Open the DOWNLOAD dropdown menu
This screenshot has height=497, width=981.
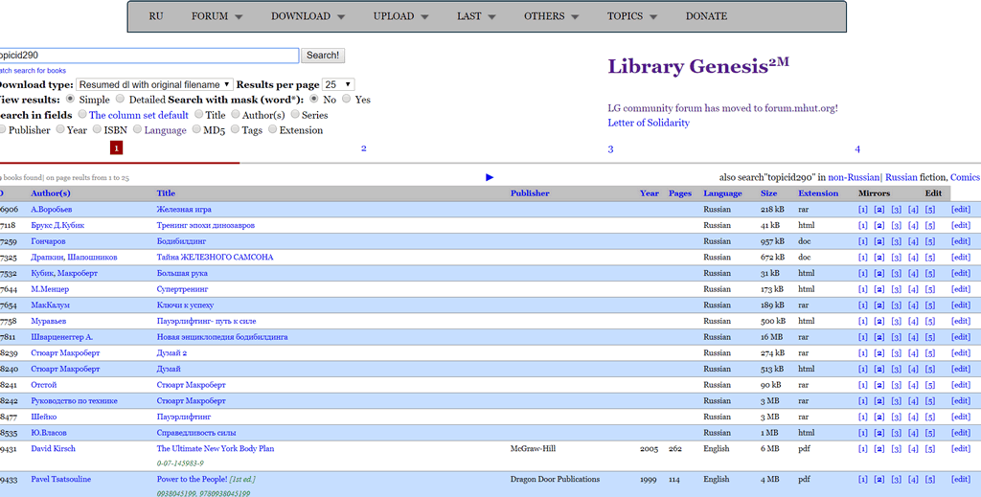308,16
